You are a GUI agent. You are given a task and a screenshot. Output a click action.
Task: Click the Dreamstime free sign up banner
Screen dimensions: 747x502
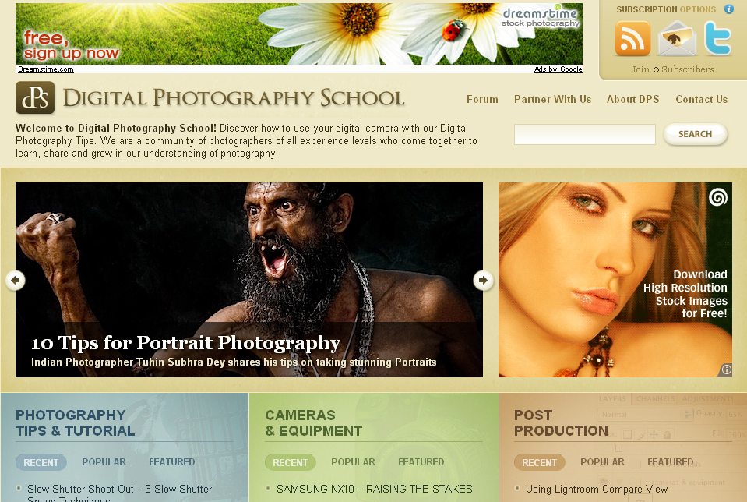tap(298, 34)
